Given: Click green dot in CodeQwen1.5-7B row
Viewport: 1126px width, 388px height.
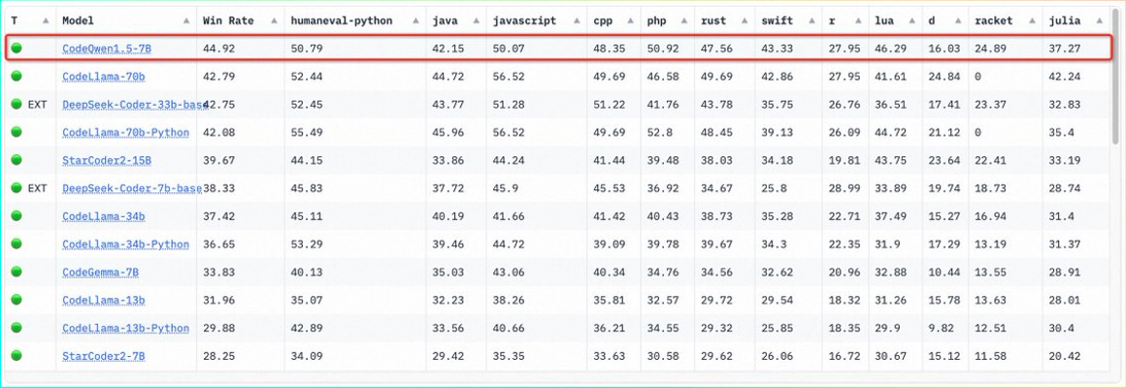Looking at the screenshot, I should click(x=17, y=48).
